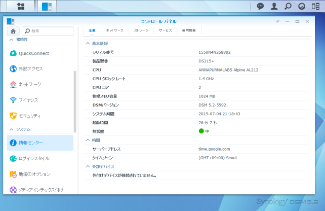The image size is (325, 211).
Task: Switch to the 使用情報 tab
Action: [x=189, y=30]
